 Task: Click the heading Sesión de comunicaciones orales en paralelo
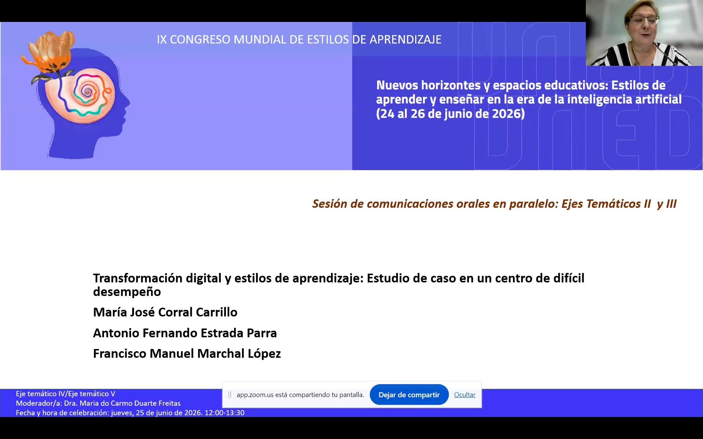pos(435,204)
